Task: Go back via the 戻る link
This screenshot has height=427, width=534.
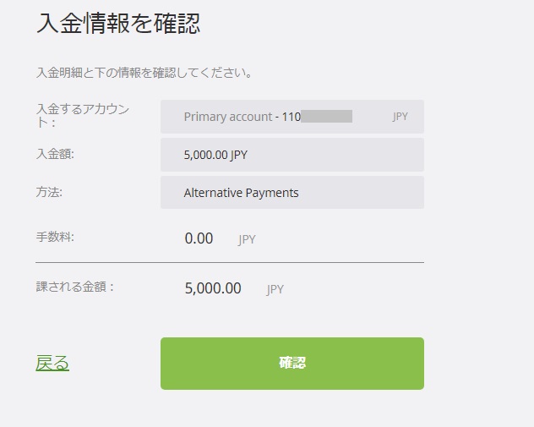Action: (x=52, y=364)
